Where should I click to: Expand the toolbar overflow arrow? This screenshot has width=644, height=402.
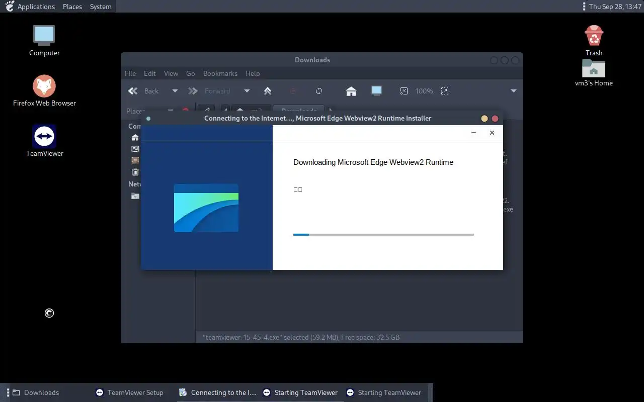pos(514,91)
